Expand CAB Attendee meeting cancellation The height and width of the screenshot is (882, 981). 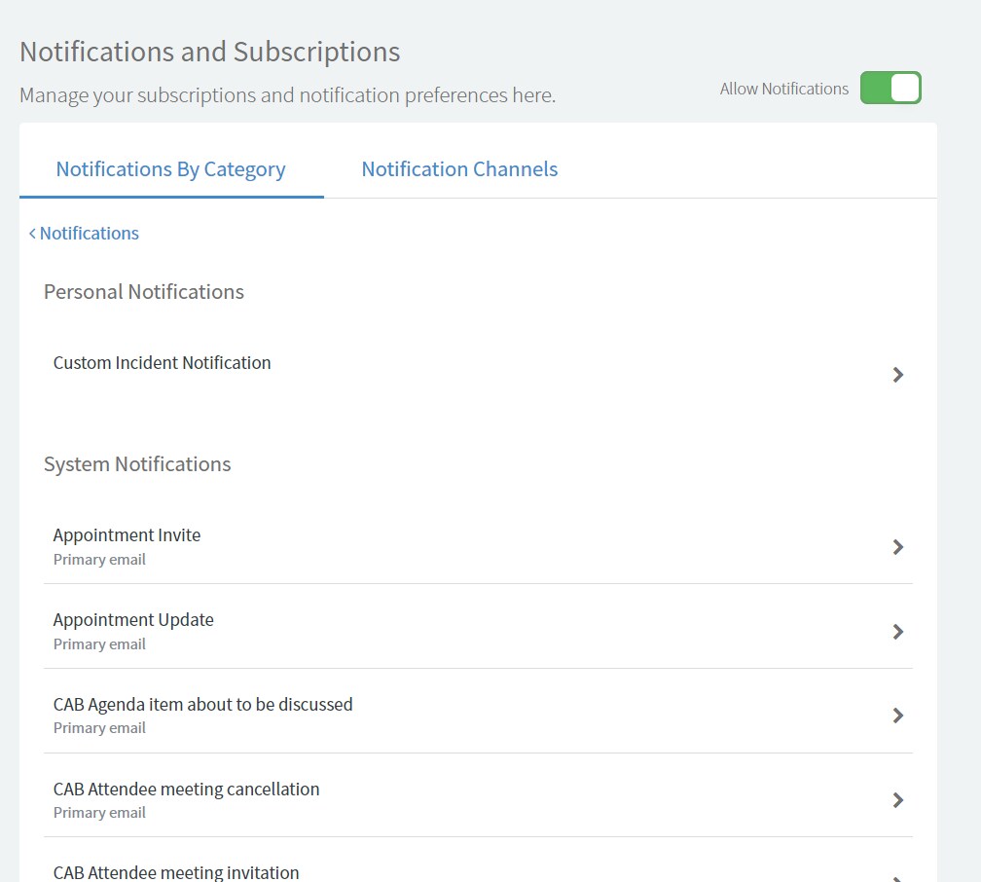coord(187,789)
